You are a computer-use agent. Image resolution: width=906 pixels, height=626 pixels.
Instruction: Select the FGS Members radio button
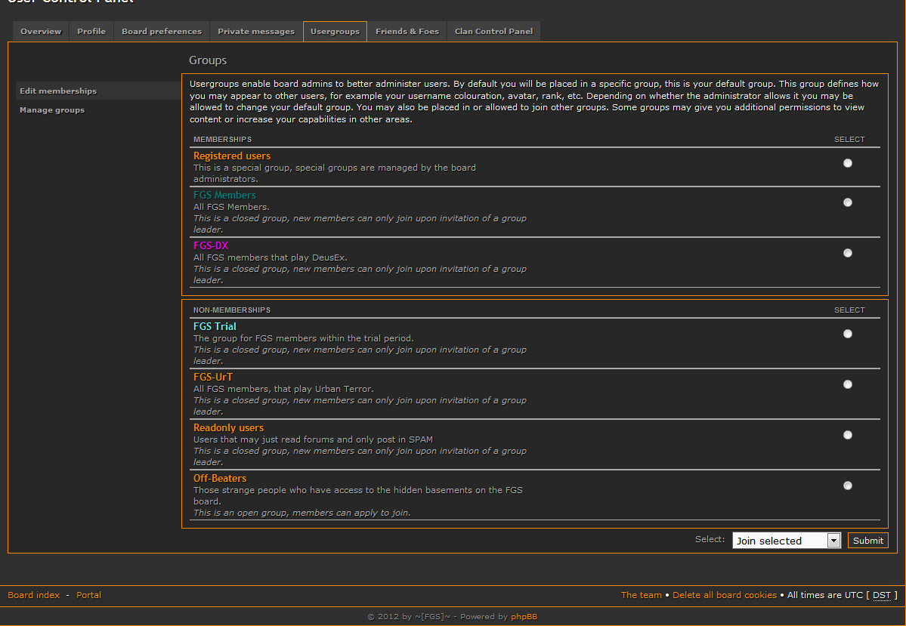click(847, 202)
